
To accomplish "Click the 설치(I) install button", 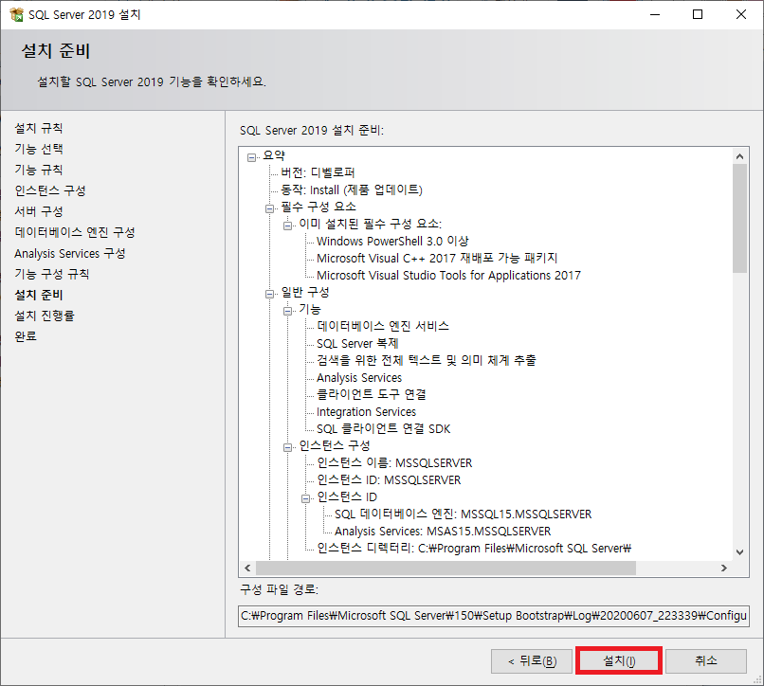I will tap(619, 660).
